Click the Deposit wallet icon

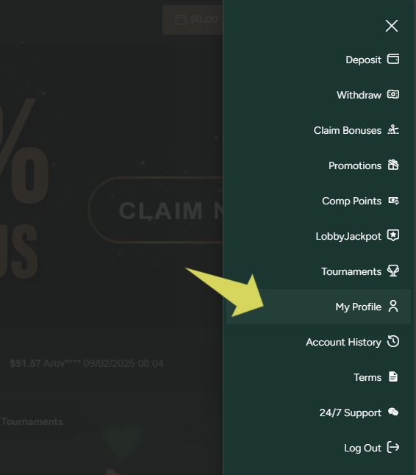coord(393,59)
